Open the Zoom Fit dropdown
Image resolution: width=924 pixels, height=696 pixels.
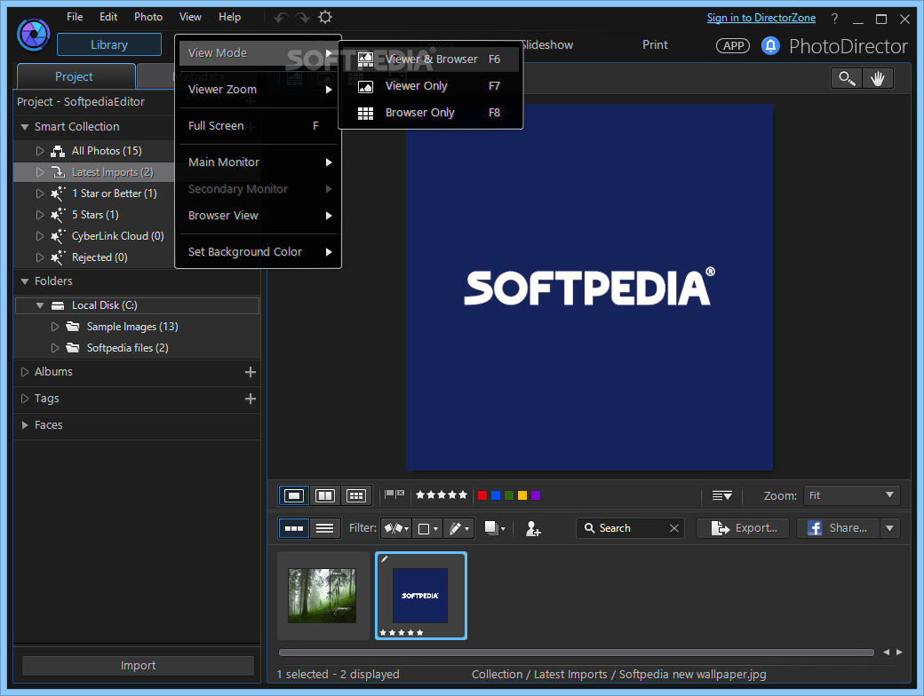pos(851,495)
